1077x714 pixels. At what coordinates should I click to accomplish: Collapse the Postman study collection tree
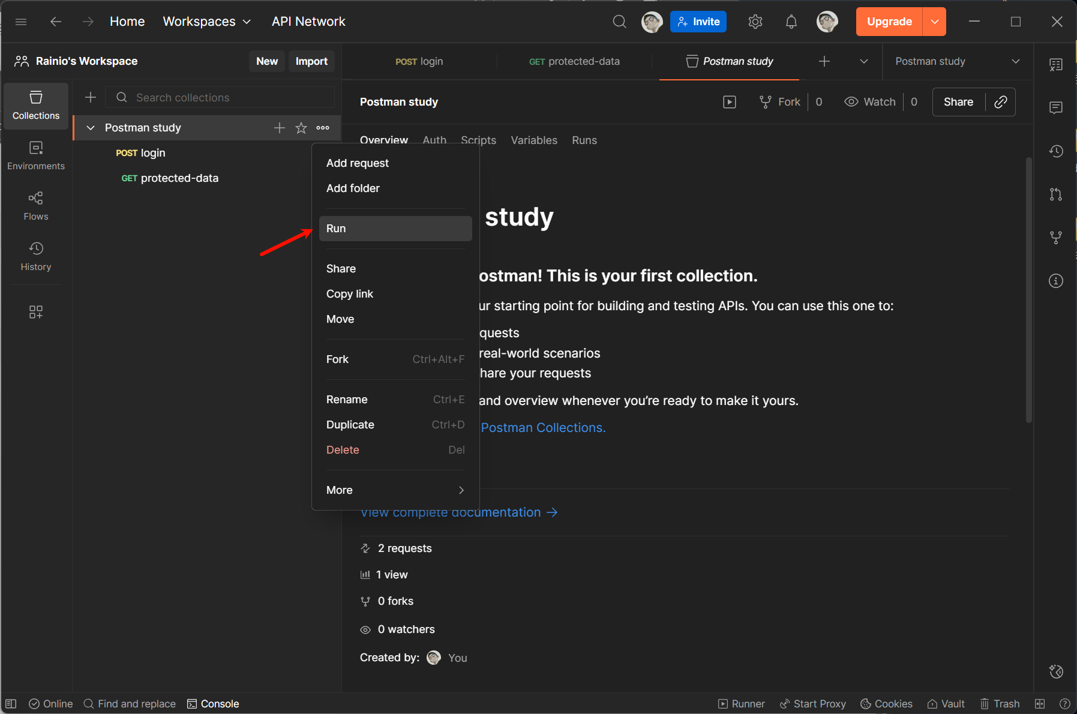tap(91, 128)
